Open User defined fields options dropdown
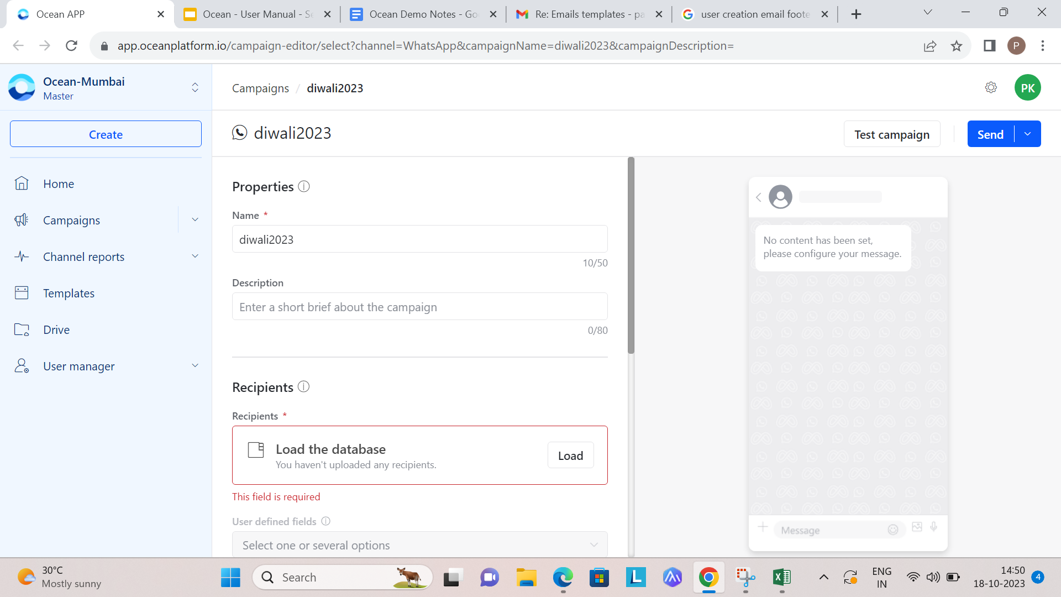1061x597 pixels. (x=419, y=545)
